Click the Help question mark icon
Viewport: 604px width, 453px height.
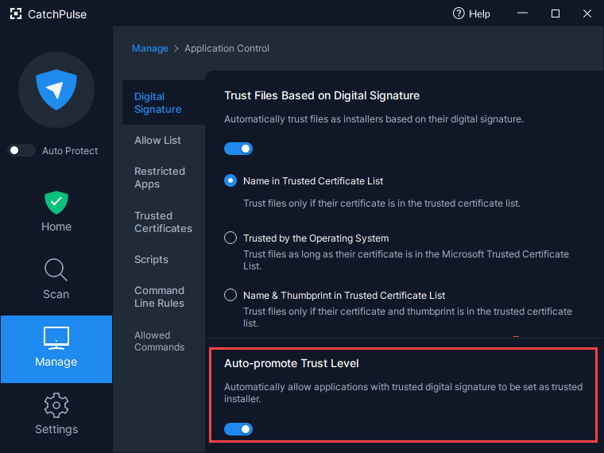coord(459,14)
